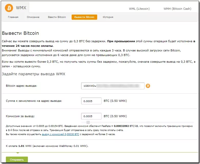Viewport: 200px width, 164px height.
Task: Click the BTC (0.50 WMX) label beside amount
Action: [115, 101]
